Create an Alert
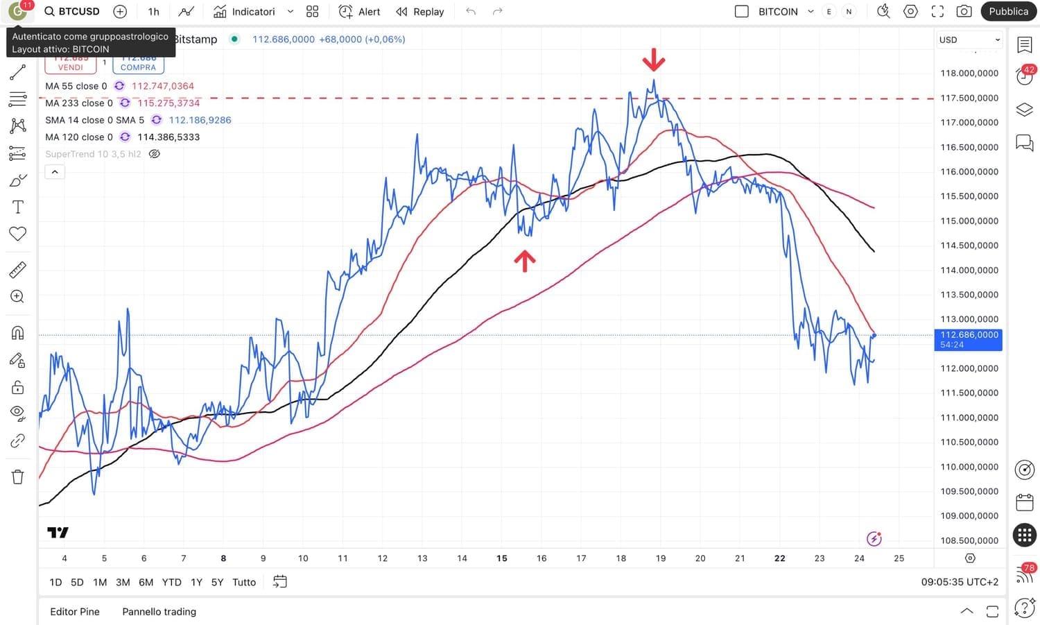This screenshot has height=625, width=1040. coord(359,11)
